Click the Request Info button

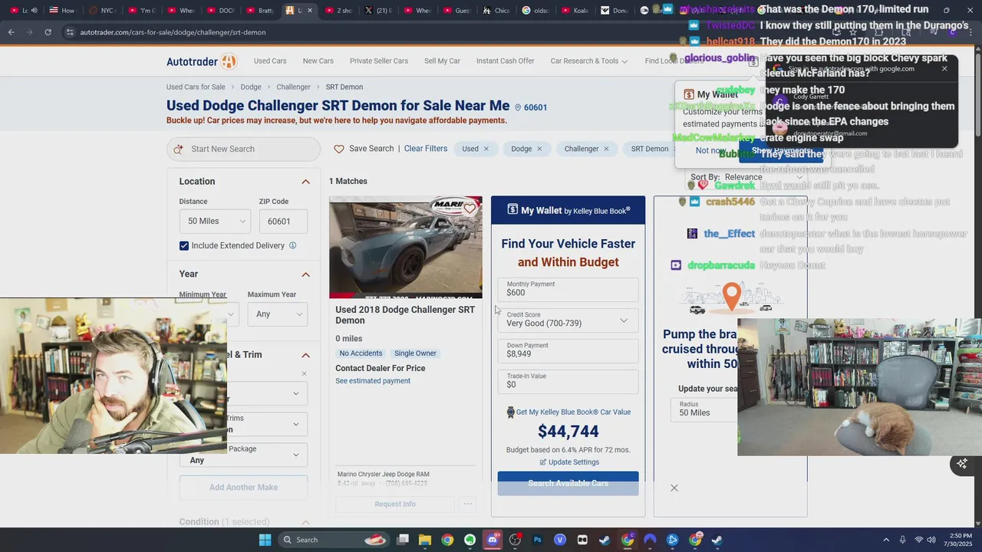(x=395, y=504)
